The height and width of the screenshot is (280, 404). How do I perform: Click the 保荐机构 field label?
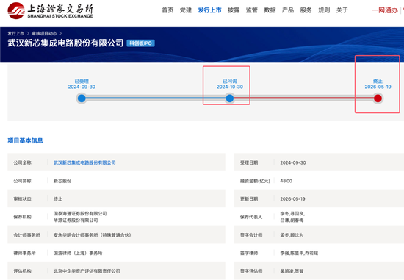pos(23,217)
